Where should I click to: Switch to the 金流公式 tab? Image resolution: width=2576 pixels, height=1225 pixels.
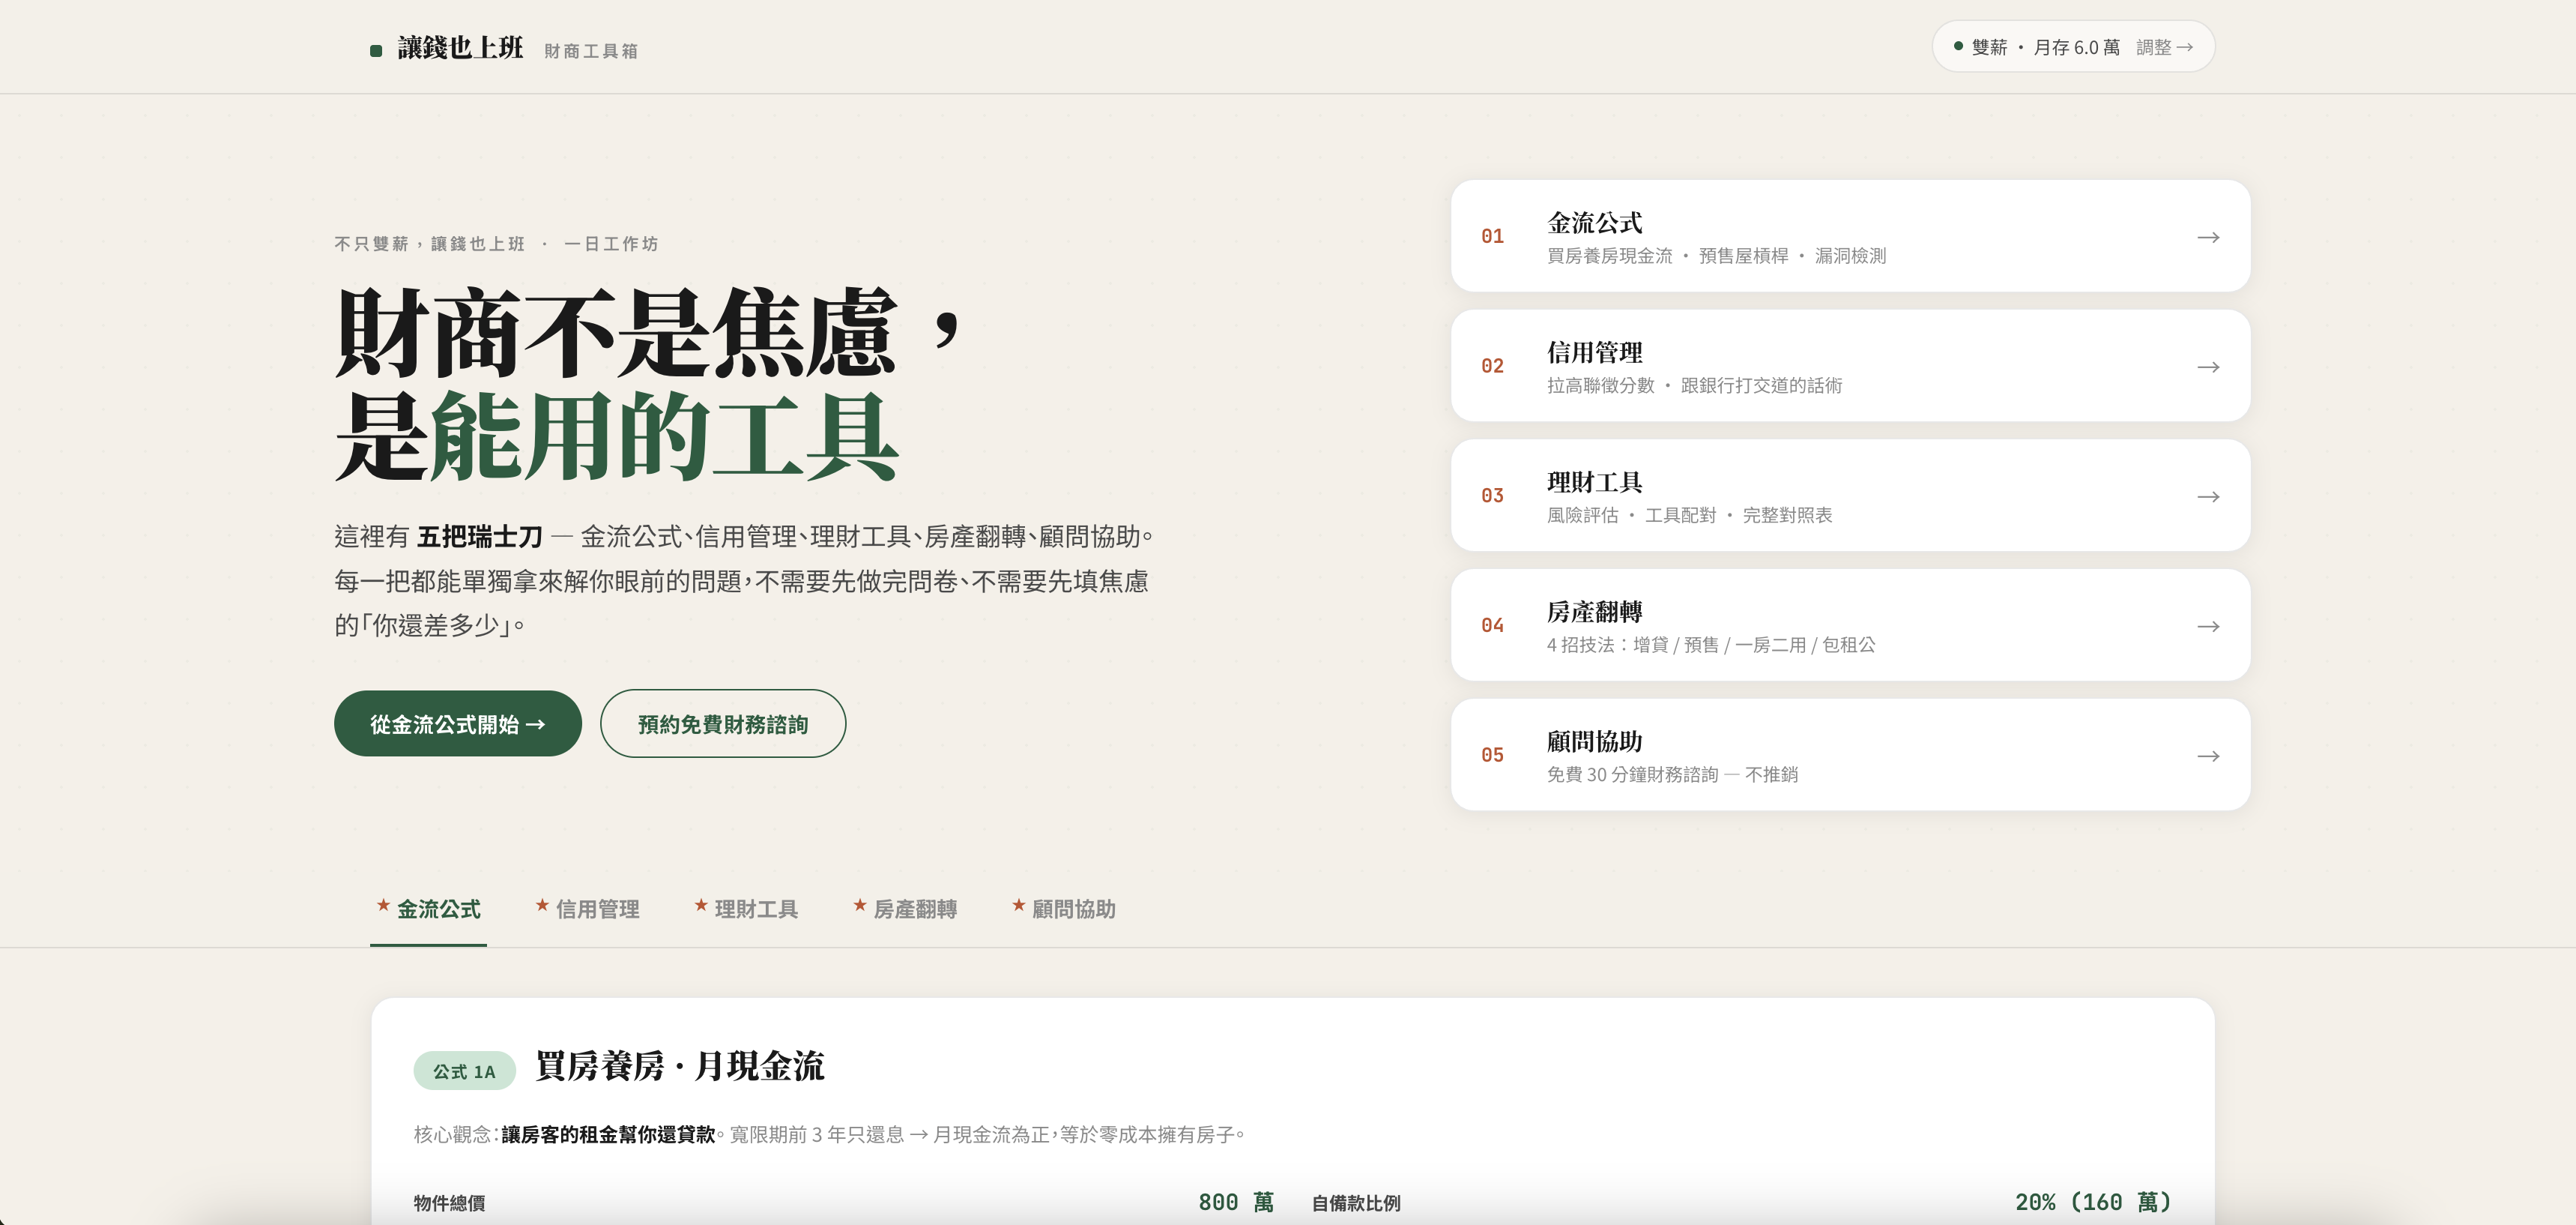pyautogui.click(x=428, y=909)
